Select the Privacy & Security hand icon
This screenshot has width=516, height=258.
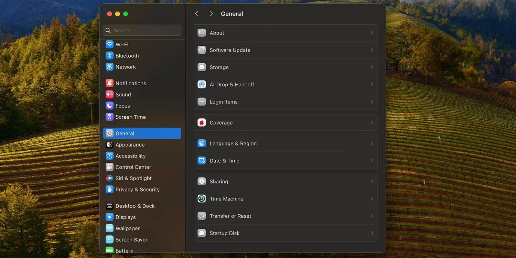[x=109, y=190]
